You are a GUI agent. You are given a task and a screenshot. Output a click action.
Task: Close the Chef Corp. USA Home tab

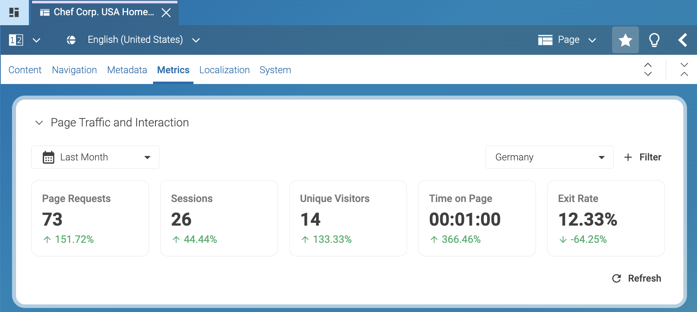click(x=166, y=13)
